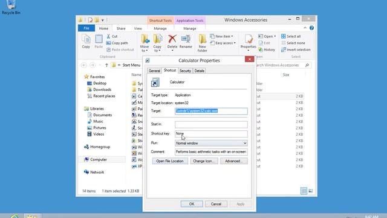The height and width of the screenshot is (218, 387).
Task: Click History in the ribbon
Action: tap(267, 50)
